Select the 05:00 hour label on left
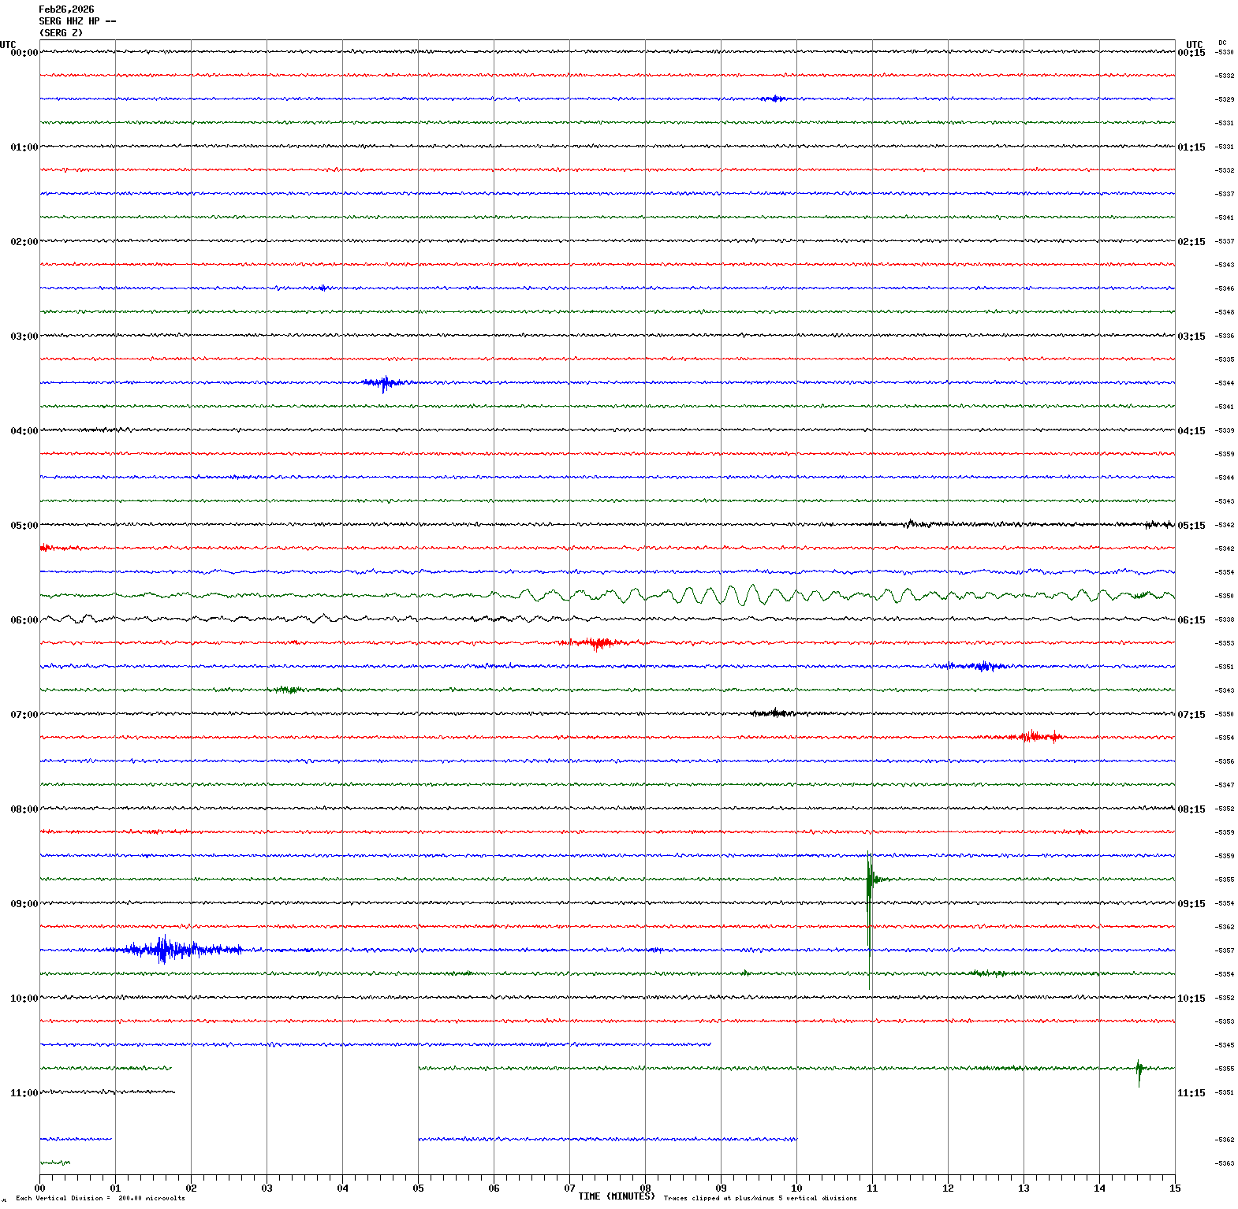Screen dimensions: 1238x1209 pos(24,526)
